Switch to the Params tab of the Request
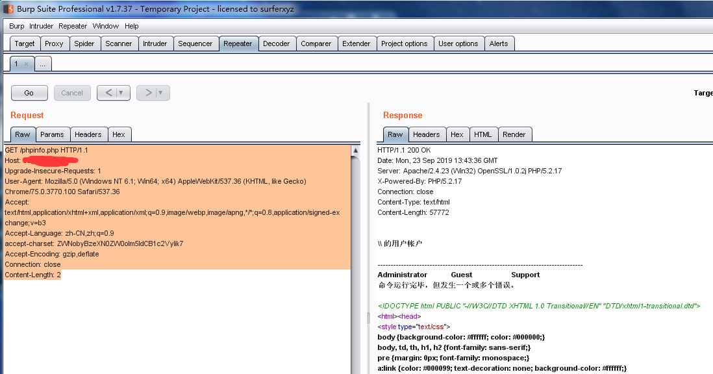 (53, 134)
